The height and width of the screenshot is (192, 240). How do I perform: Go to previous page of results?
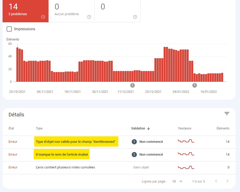pyautogui.click(x=216, y=181)
